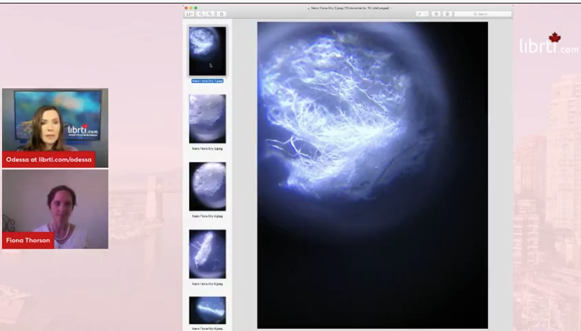Click the zoom out magnifier icon
581x331 pixels.
coord(201,14)
